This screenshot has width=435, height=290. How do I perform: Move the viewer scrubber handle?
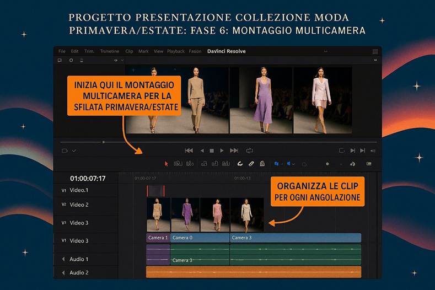click(x=103, y=142)
